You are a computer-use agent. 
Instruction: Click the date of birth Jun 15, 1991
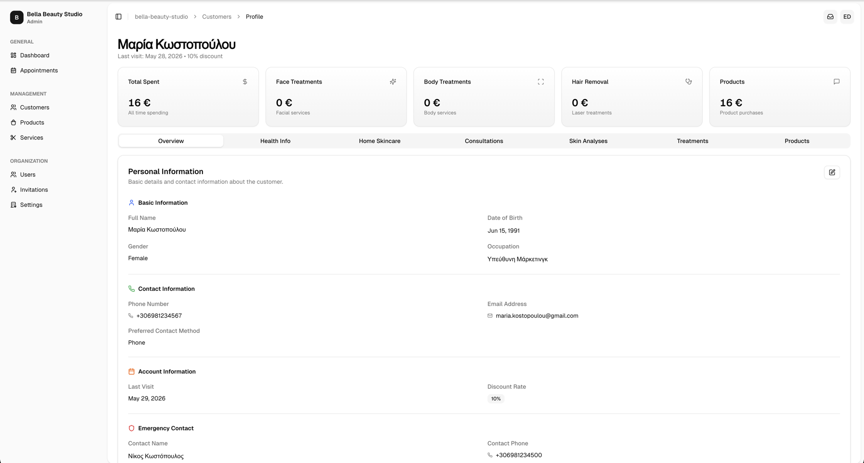tap(504, 231)
